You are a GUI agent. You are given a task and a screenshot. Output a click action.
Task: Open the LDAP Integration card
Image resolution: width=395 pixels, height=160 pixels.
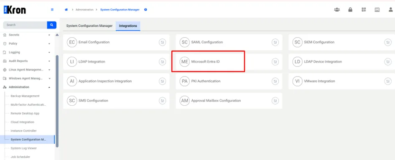pos(116,62)
